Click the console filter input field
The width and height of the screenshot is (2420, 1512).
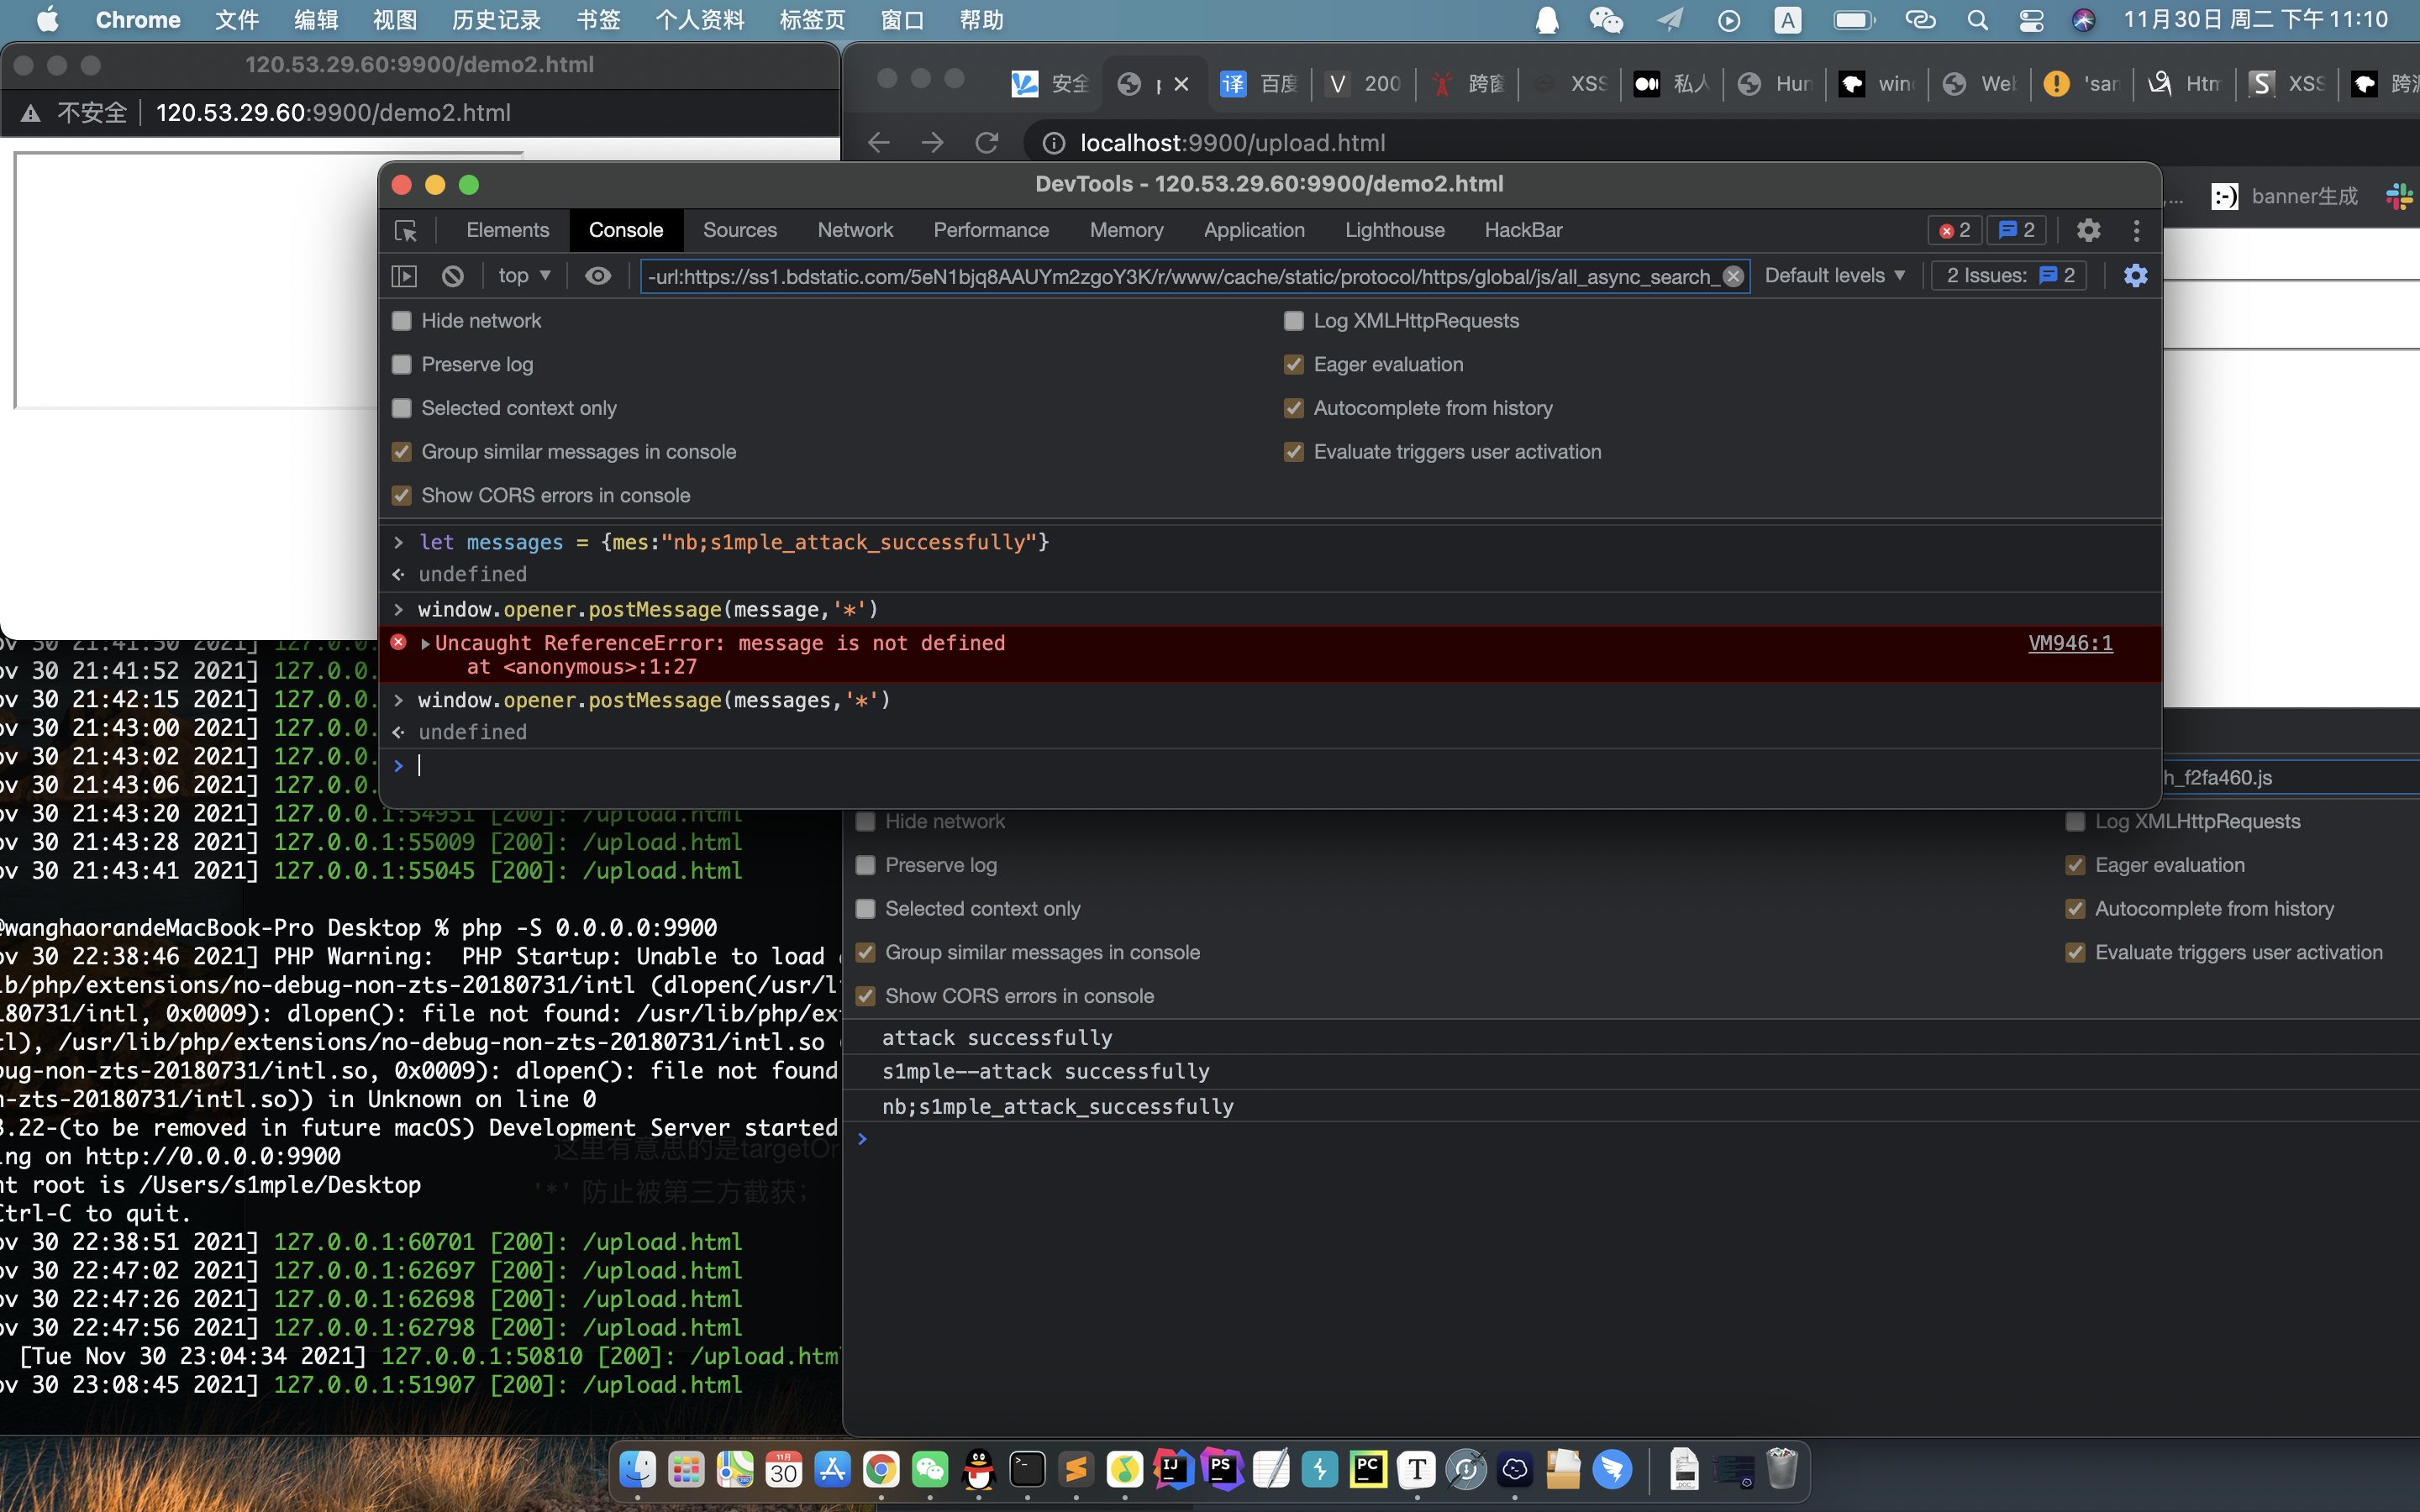[1182, 277]
